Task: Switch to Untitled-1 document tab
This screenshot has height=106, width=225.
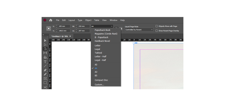Action: tap(60, 36)
